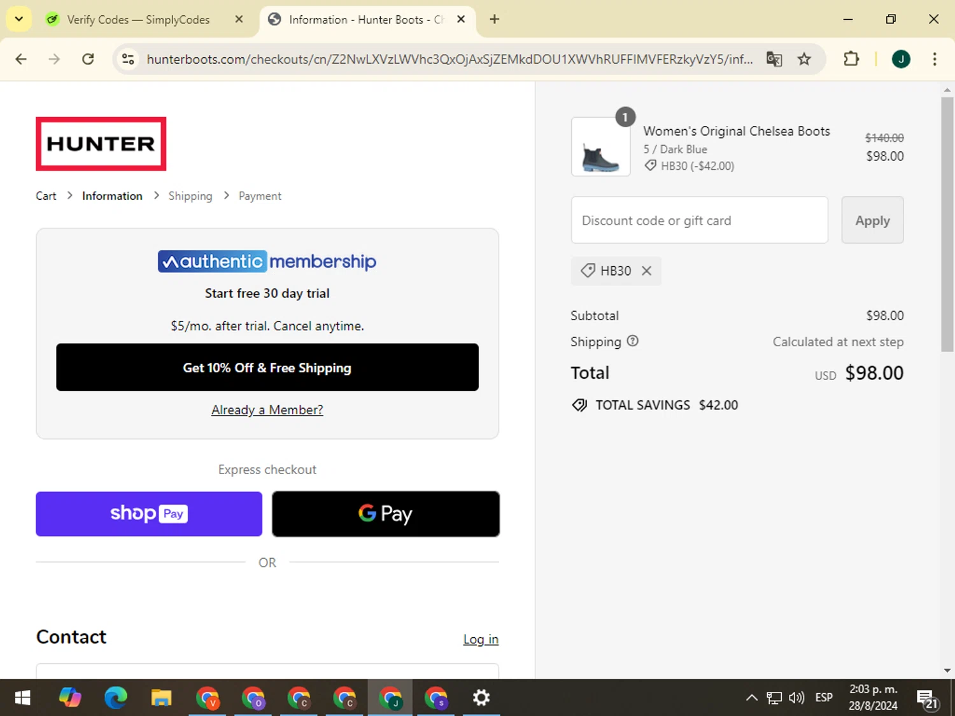
Task: Close the Verify Codes tab
Action: (x=239, y=19)
